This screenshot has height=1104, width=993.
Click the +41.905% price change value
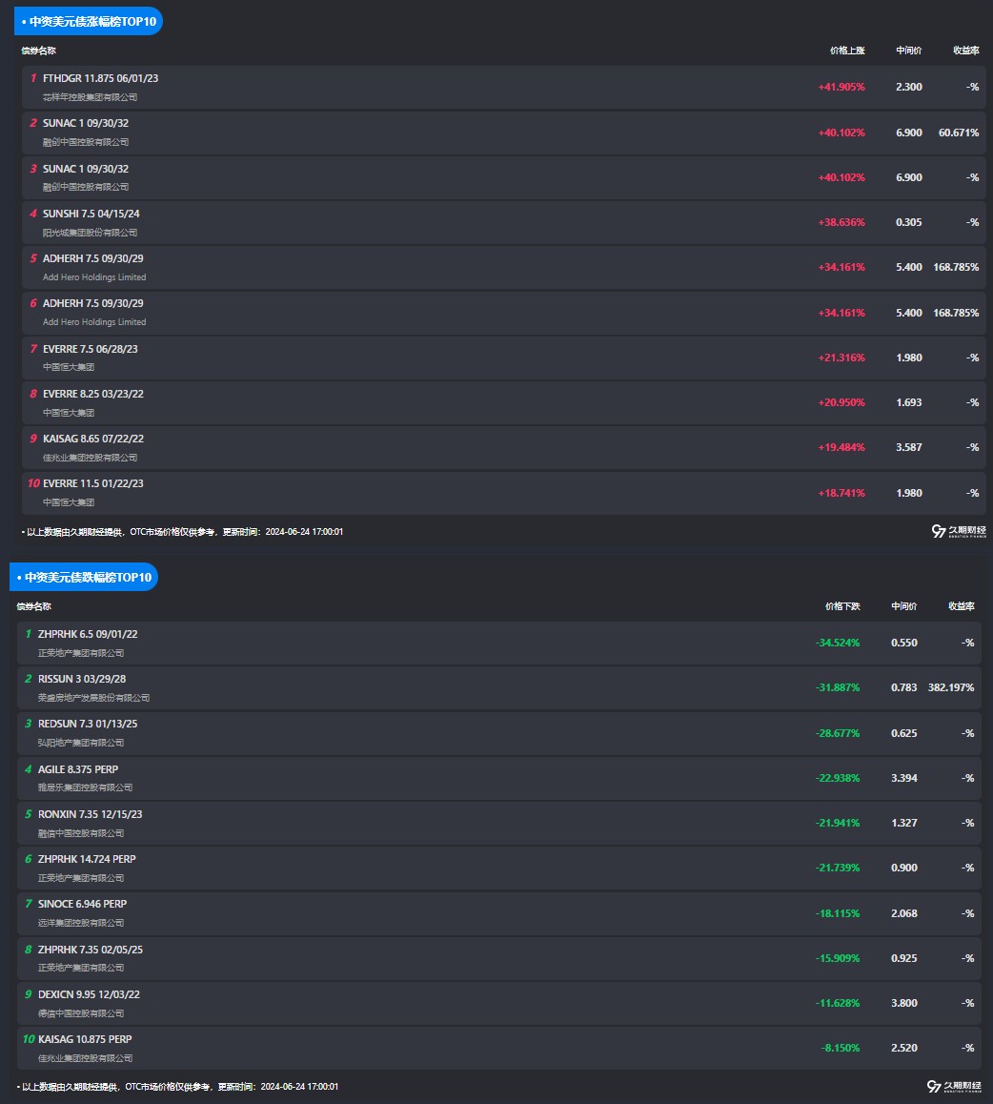tap(841, 88)
